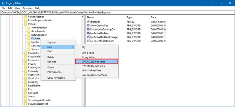Screen dimensions: 235x107
Task: Choose DWORD (32-bit) Value from submenu
Action: 97,62
